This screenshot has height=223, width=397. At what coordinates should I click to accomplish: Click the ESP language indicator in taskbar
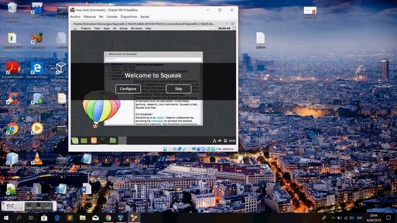coord(360,217)
